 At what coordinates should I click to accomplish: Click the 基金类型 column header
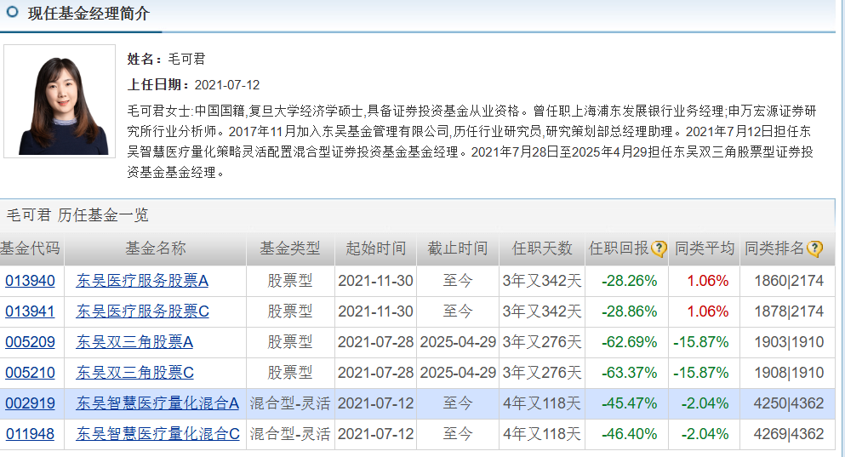[x=290, y=248]
